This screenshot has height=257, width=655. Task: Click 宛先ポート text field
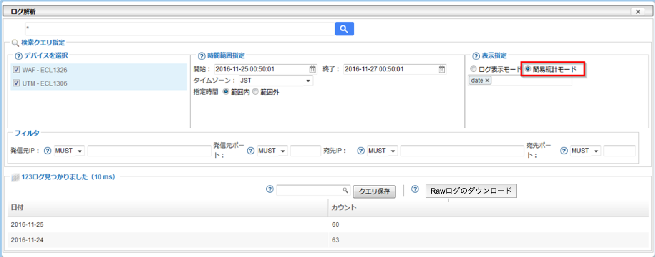[x=620, y=151]
